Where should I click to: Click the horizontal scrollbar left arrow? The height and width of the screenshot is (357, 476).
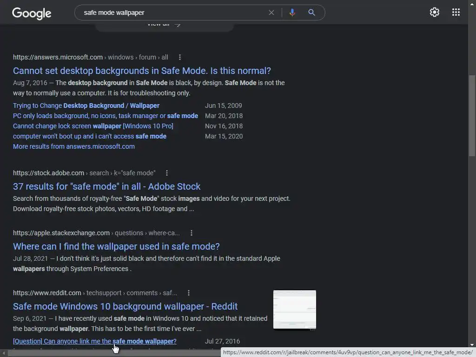point(4,353)
